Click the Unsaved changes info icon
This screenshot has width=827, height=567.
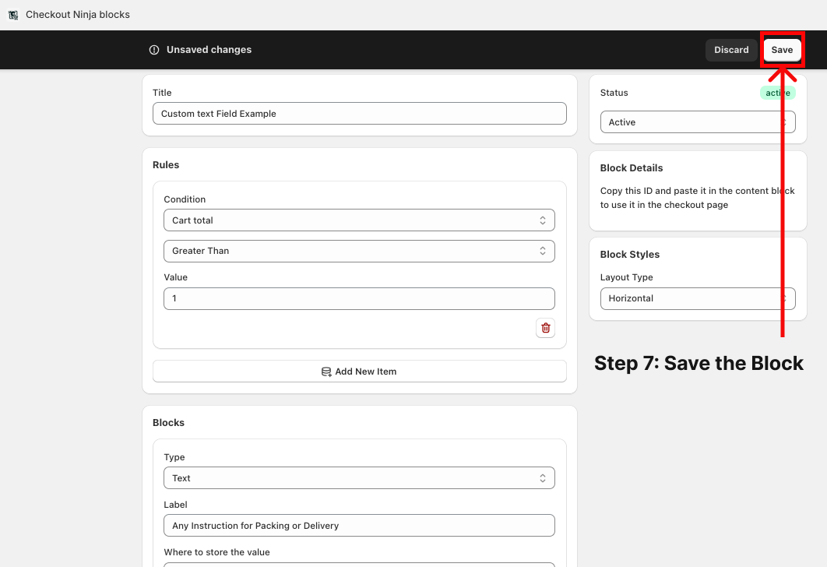154,50
